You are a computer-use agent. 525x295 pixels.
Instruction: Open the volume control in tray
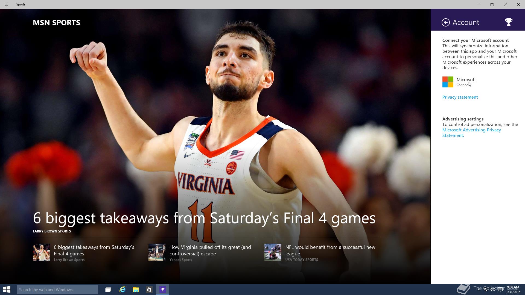493,290
